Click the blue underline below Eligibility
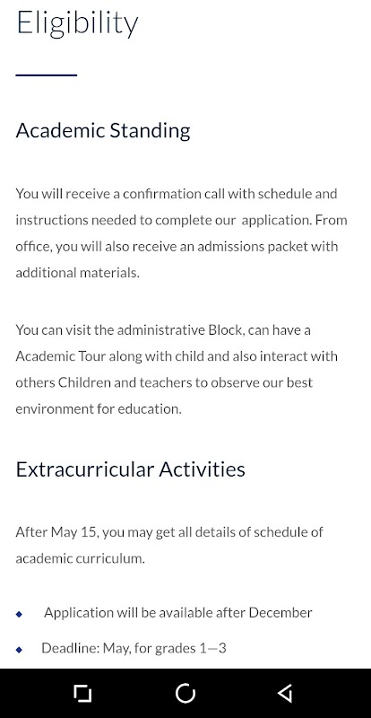371x718 pixels. coord(47,74)
